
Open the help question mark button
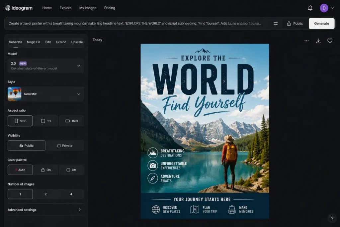[332, 218]
